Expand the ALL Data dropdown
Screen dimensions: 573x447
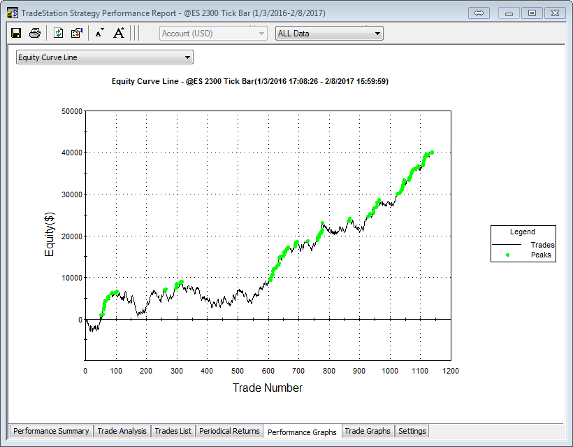coord(329,33)
